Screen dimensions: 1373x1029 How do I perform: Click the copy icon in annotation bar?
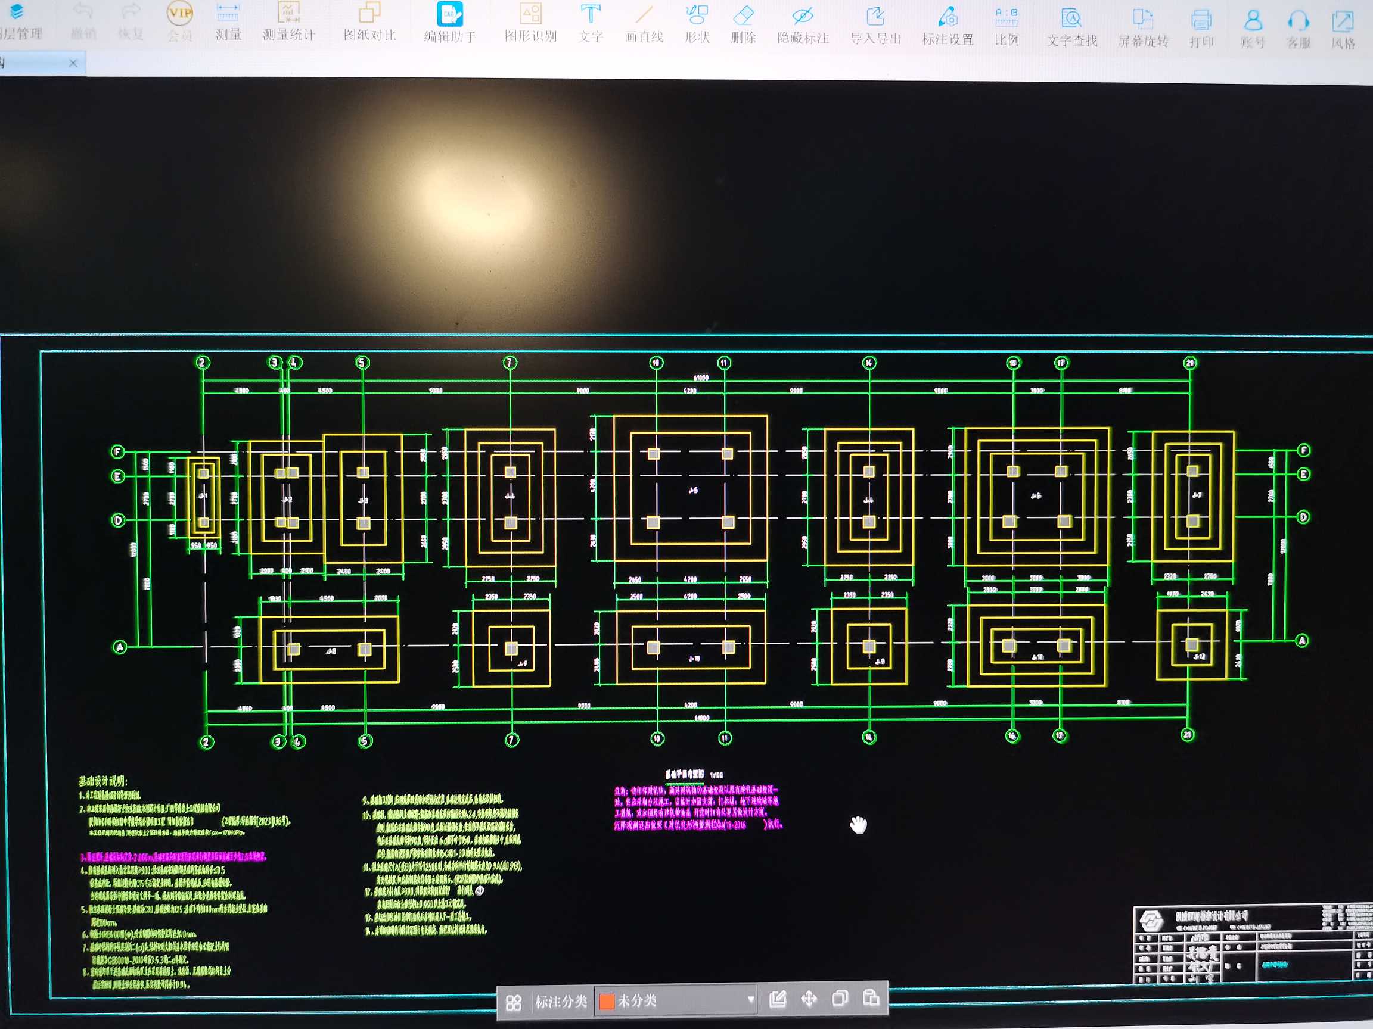(840, 997)
